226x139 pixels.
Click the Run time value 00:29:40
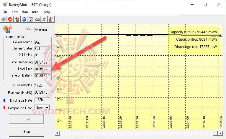click(41, 92)
